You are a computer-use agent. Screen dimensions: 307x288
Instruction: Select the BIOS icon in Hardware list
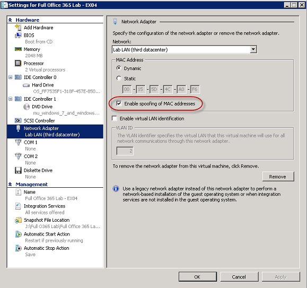pos(18,35)
